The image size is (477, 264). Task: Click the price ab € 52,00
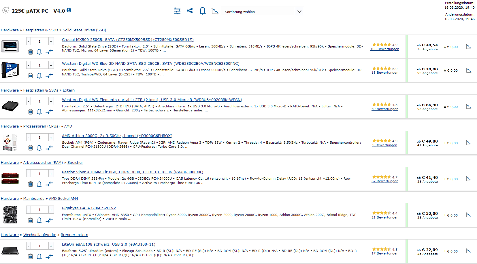point(427,214)
